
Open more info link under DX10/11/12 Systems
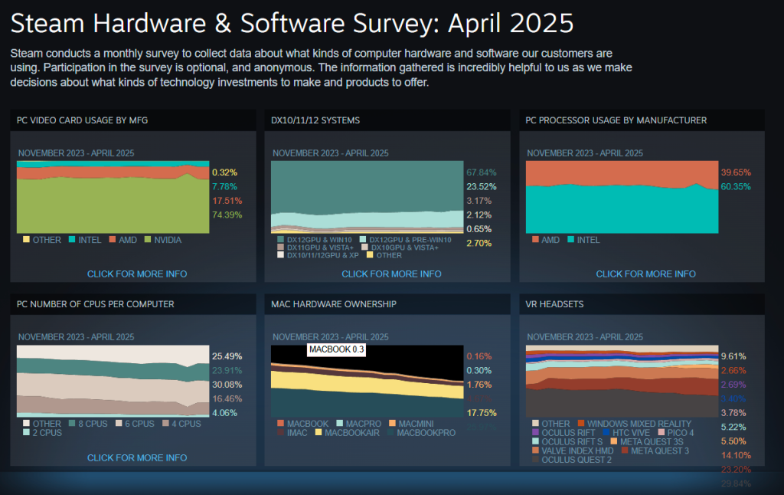pyautogui.click(x=391, y=274)
